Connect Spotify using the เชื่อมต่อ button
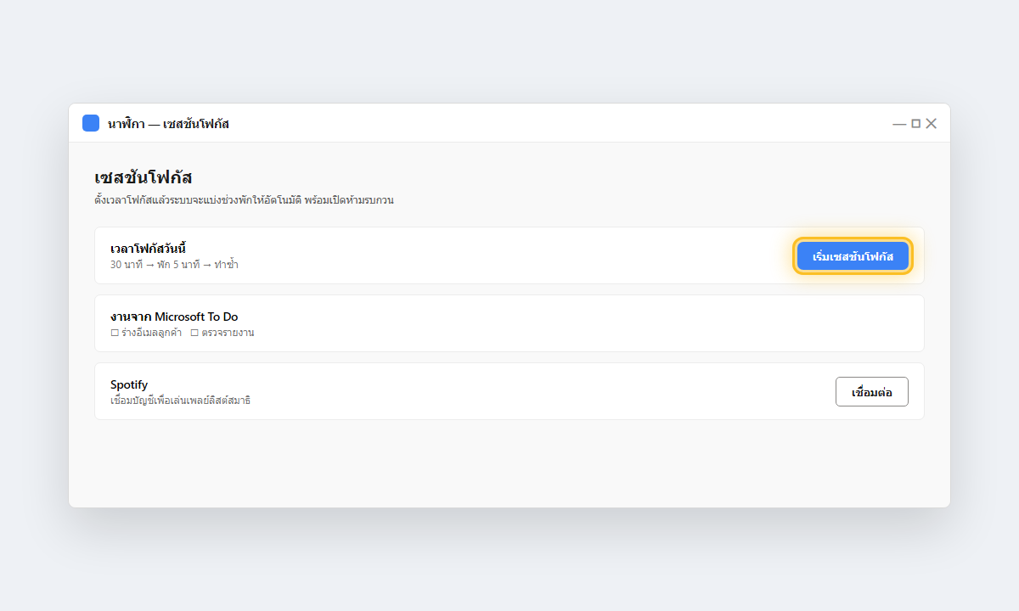 [872, 392]
